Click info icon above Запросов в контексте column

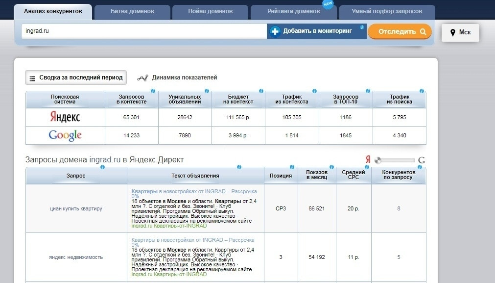(x=153, y=91)
